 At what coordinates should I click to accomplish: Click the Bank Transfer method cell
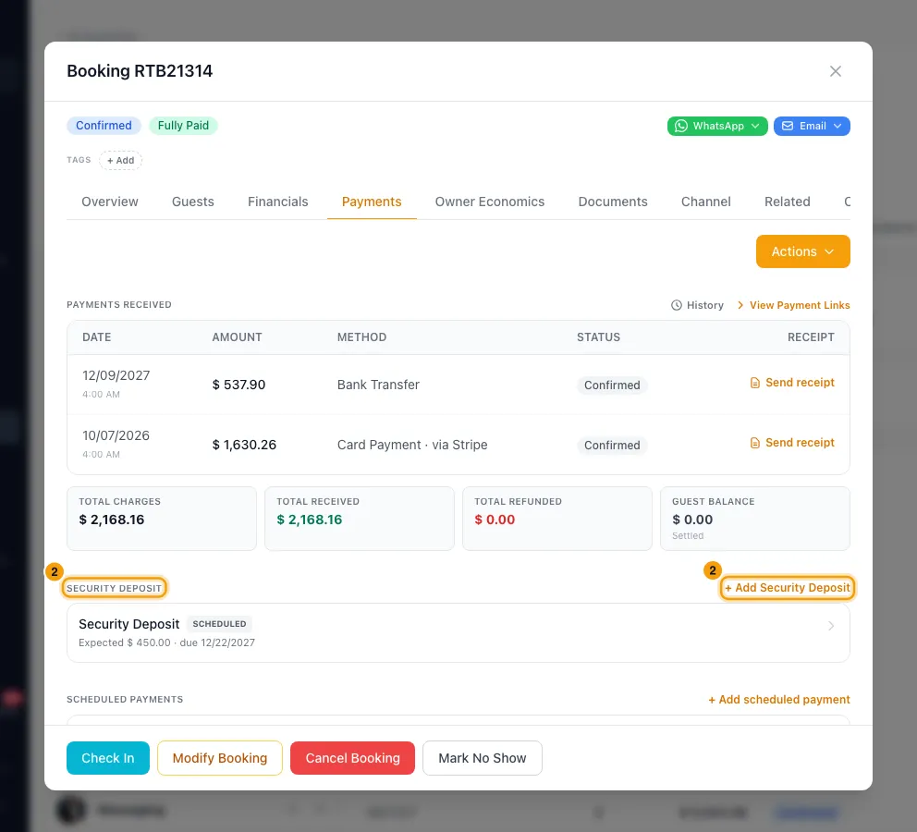[378, 385]
